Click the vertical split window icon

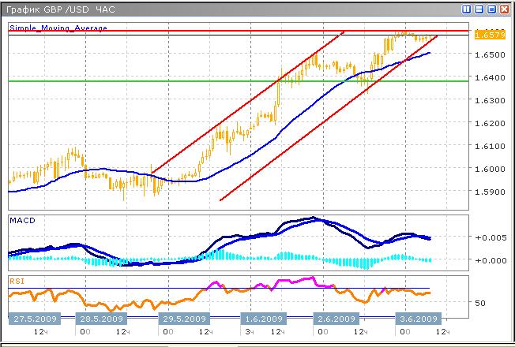coord(466,9)
